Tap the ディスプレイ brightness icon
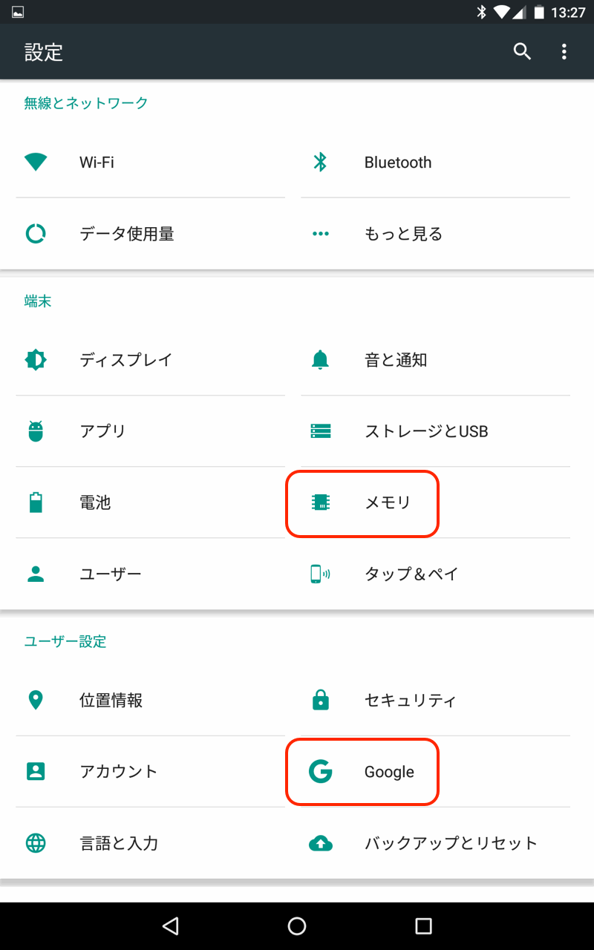This screenshot has height=950, width=594. coord(36,360)
